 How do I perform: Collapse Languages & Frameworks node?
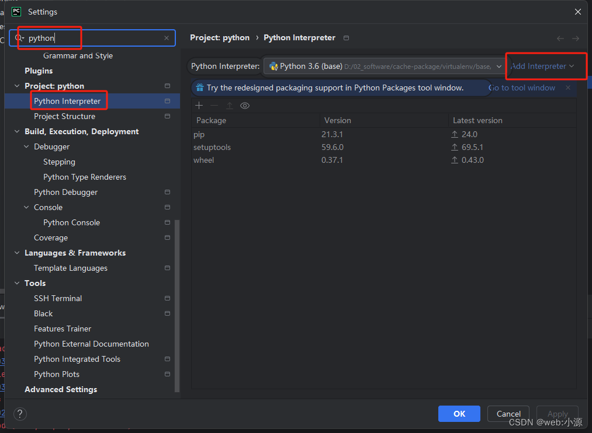[17, 253]
